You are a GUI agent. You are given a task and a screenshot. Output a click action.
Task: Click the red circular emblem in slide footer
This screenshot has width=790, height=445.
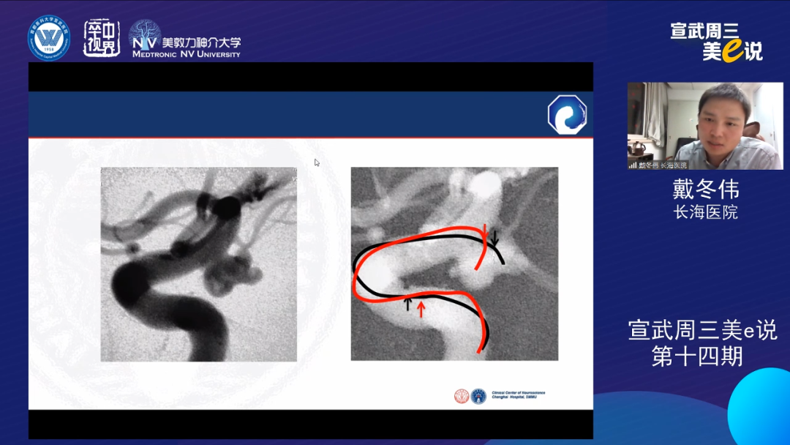[462, 396]
